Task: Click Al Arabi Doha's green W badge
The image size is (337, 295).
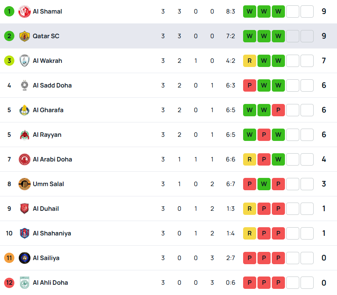Action: coord(278,159)
